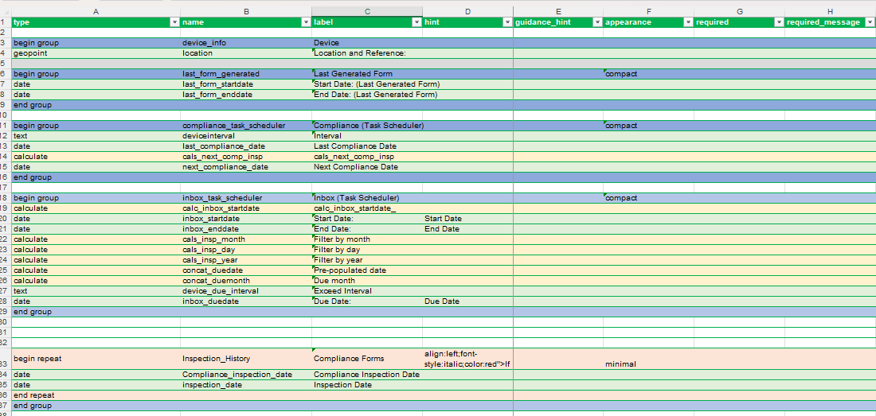Click the 'concat_duedate' cell
Screen dimensions: 876x416
[246, 270]
